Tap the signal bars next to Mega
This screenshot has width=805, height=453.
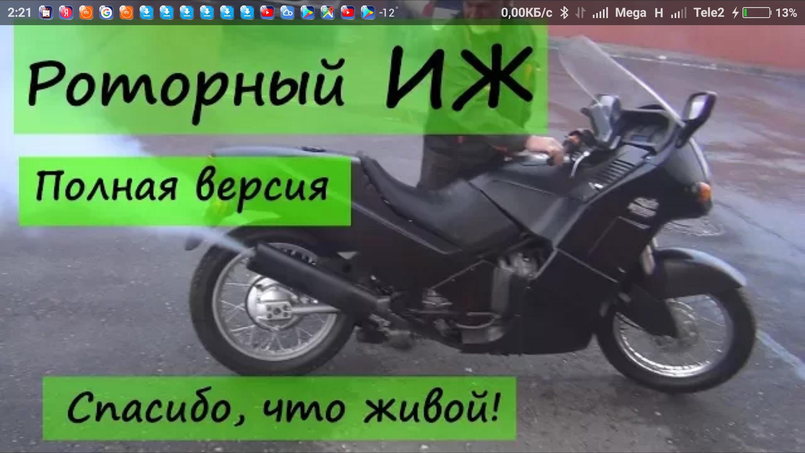(600, 13)
